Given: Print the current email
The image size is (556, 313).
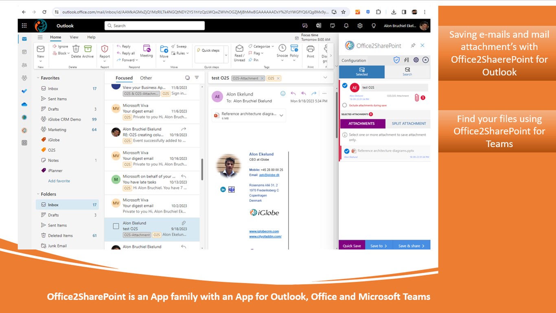Looking at the screenshot, I should [x=311, y=51].
